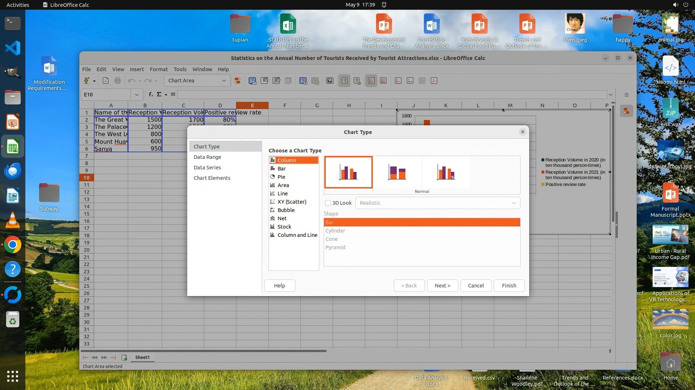The width and height of the screenshot is (695, 390).
Task: Open Google Chrome from the dock
Action: coord(12,245)
